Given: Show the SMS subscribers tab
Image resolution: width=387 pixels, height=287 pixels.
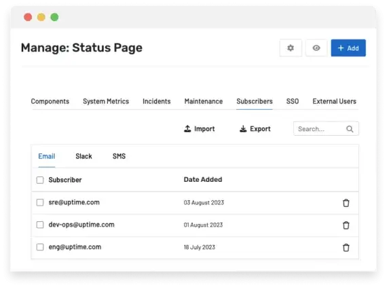Looking at the screenshot, I should [119, 156].
